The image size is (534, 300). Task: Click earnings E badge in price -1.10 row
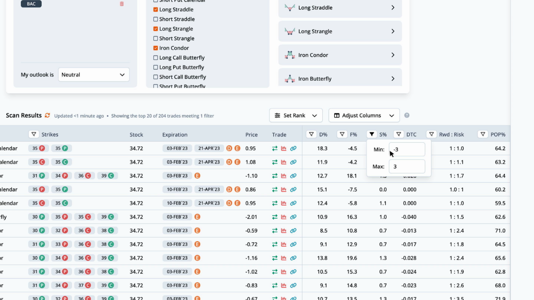pos(197,176)
